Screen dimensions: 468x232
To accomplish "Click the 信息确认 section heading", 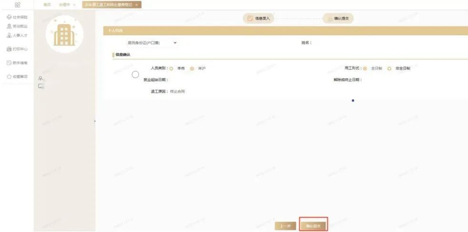I will (x=123, y=55).
